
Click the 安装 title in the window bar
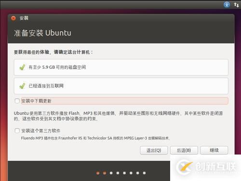pyautogui.click(x=24, y=18)
